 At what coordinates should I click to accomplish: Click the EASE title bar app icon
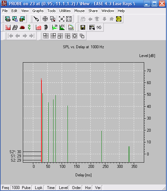(x=4, y=4)
